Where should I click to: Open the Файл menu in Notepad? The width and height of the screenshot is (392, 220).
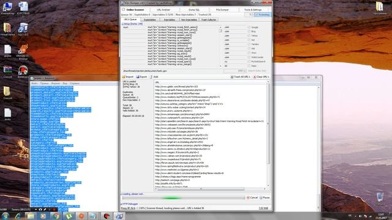pyautogui.click(x=34, y=83)
